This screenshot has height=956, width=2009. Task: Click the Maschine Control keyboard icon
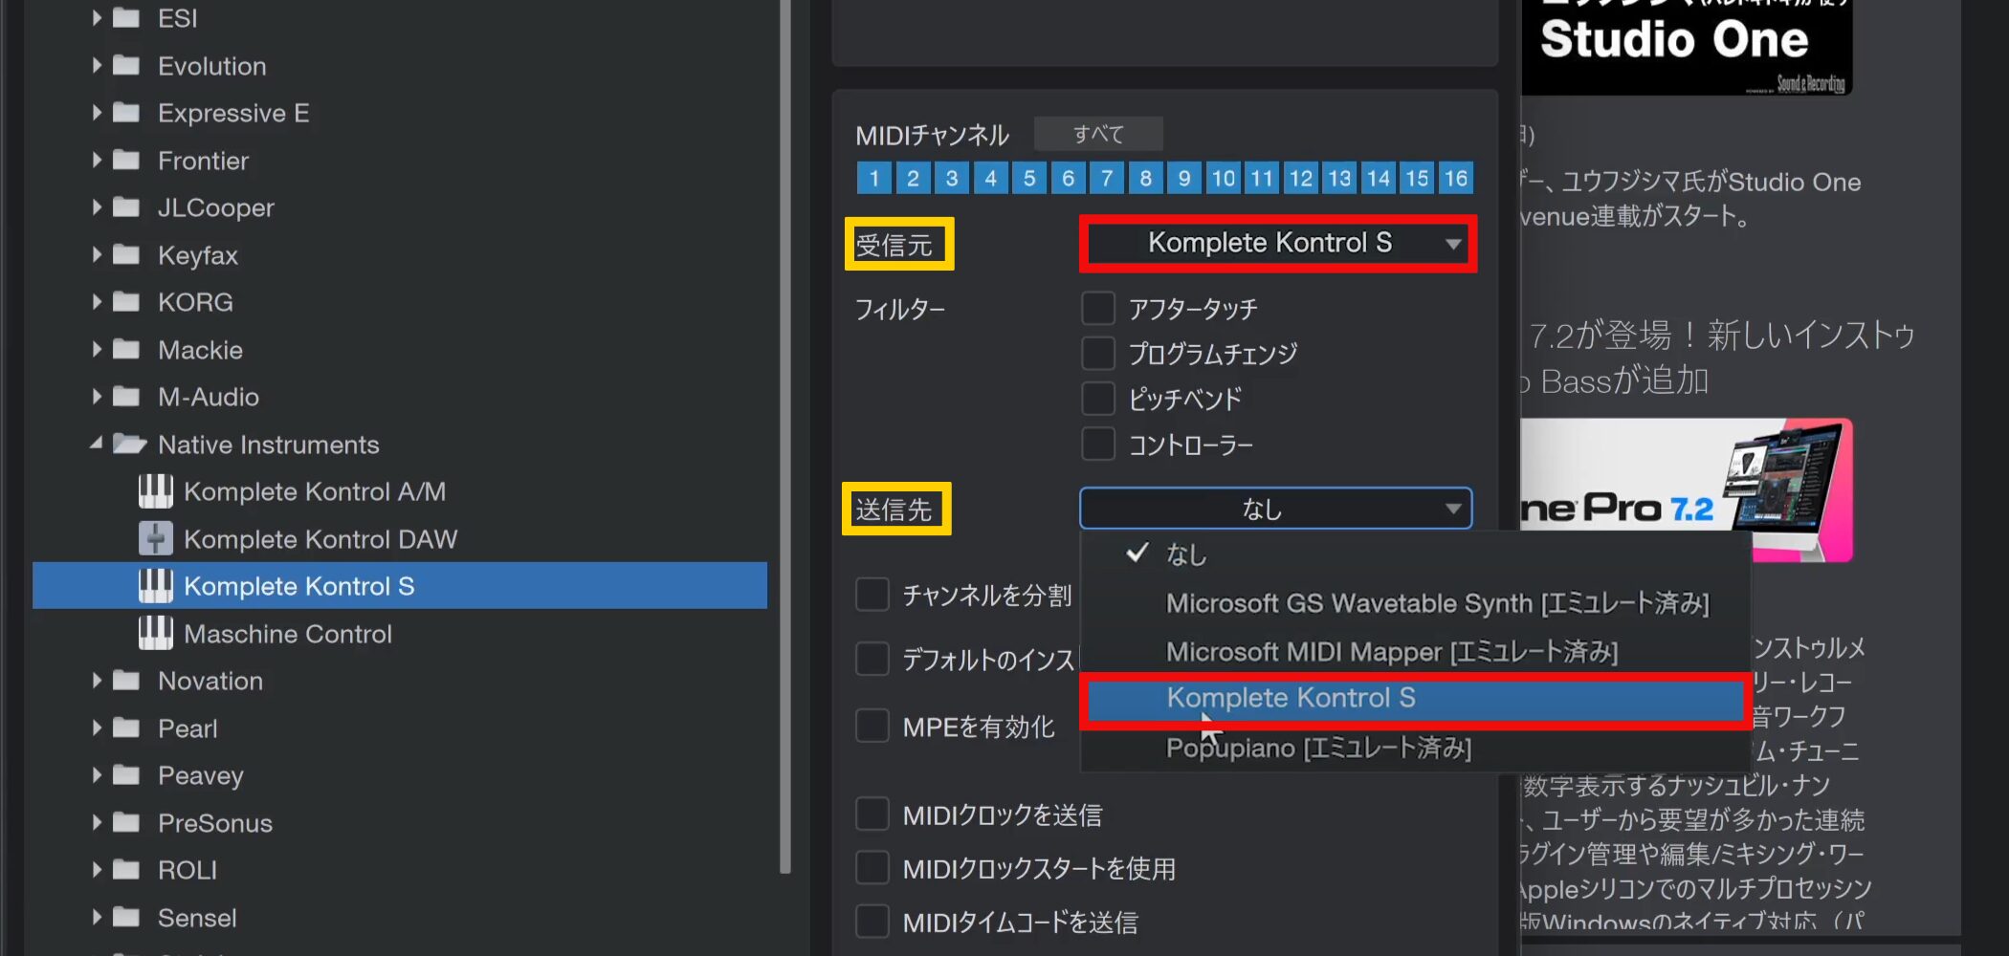(155, 633)
